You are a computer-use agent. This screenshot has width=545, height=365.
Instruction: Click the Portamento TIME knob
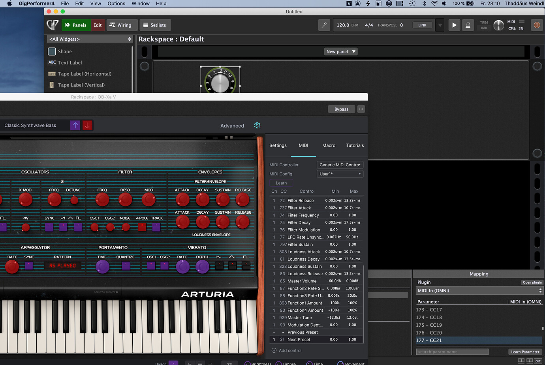(102, 267)
